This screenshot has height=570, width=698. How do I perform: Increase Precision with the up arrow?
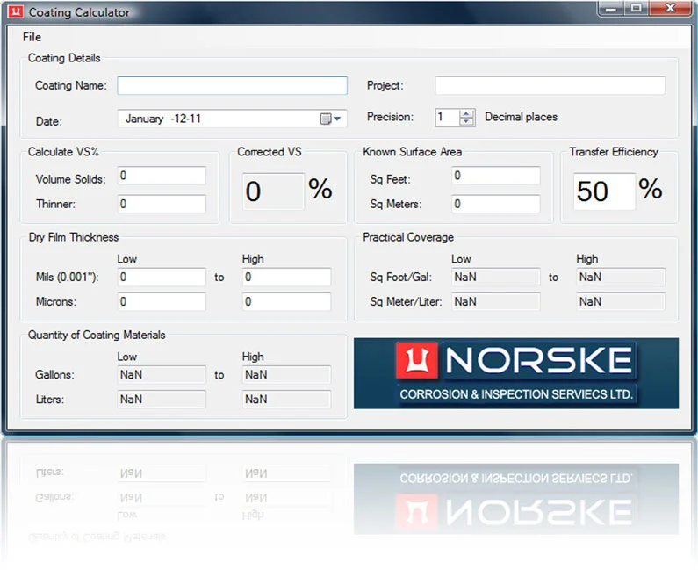pos(467,112)
